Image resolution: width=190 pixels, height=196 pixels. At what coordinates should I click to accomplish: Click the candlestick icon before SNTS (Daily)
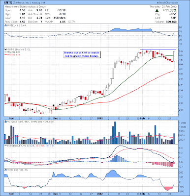pyautogui.click(x=5, y=49)
